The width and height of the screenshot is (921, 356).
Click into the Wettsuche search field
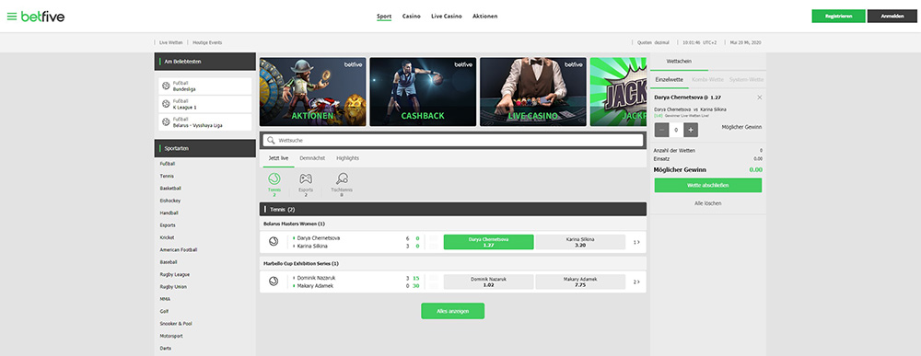[x=453, y=141]
